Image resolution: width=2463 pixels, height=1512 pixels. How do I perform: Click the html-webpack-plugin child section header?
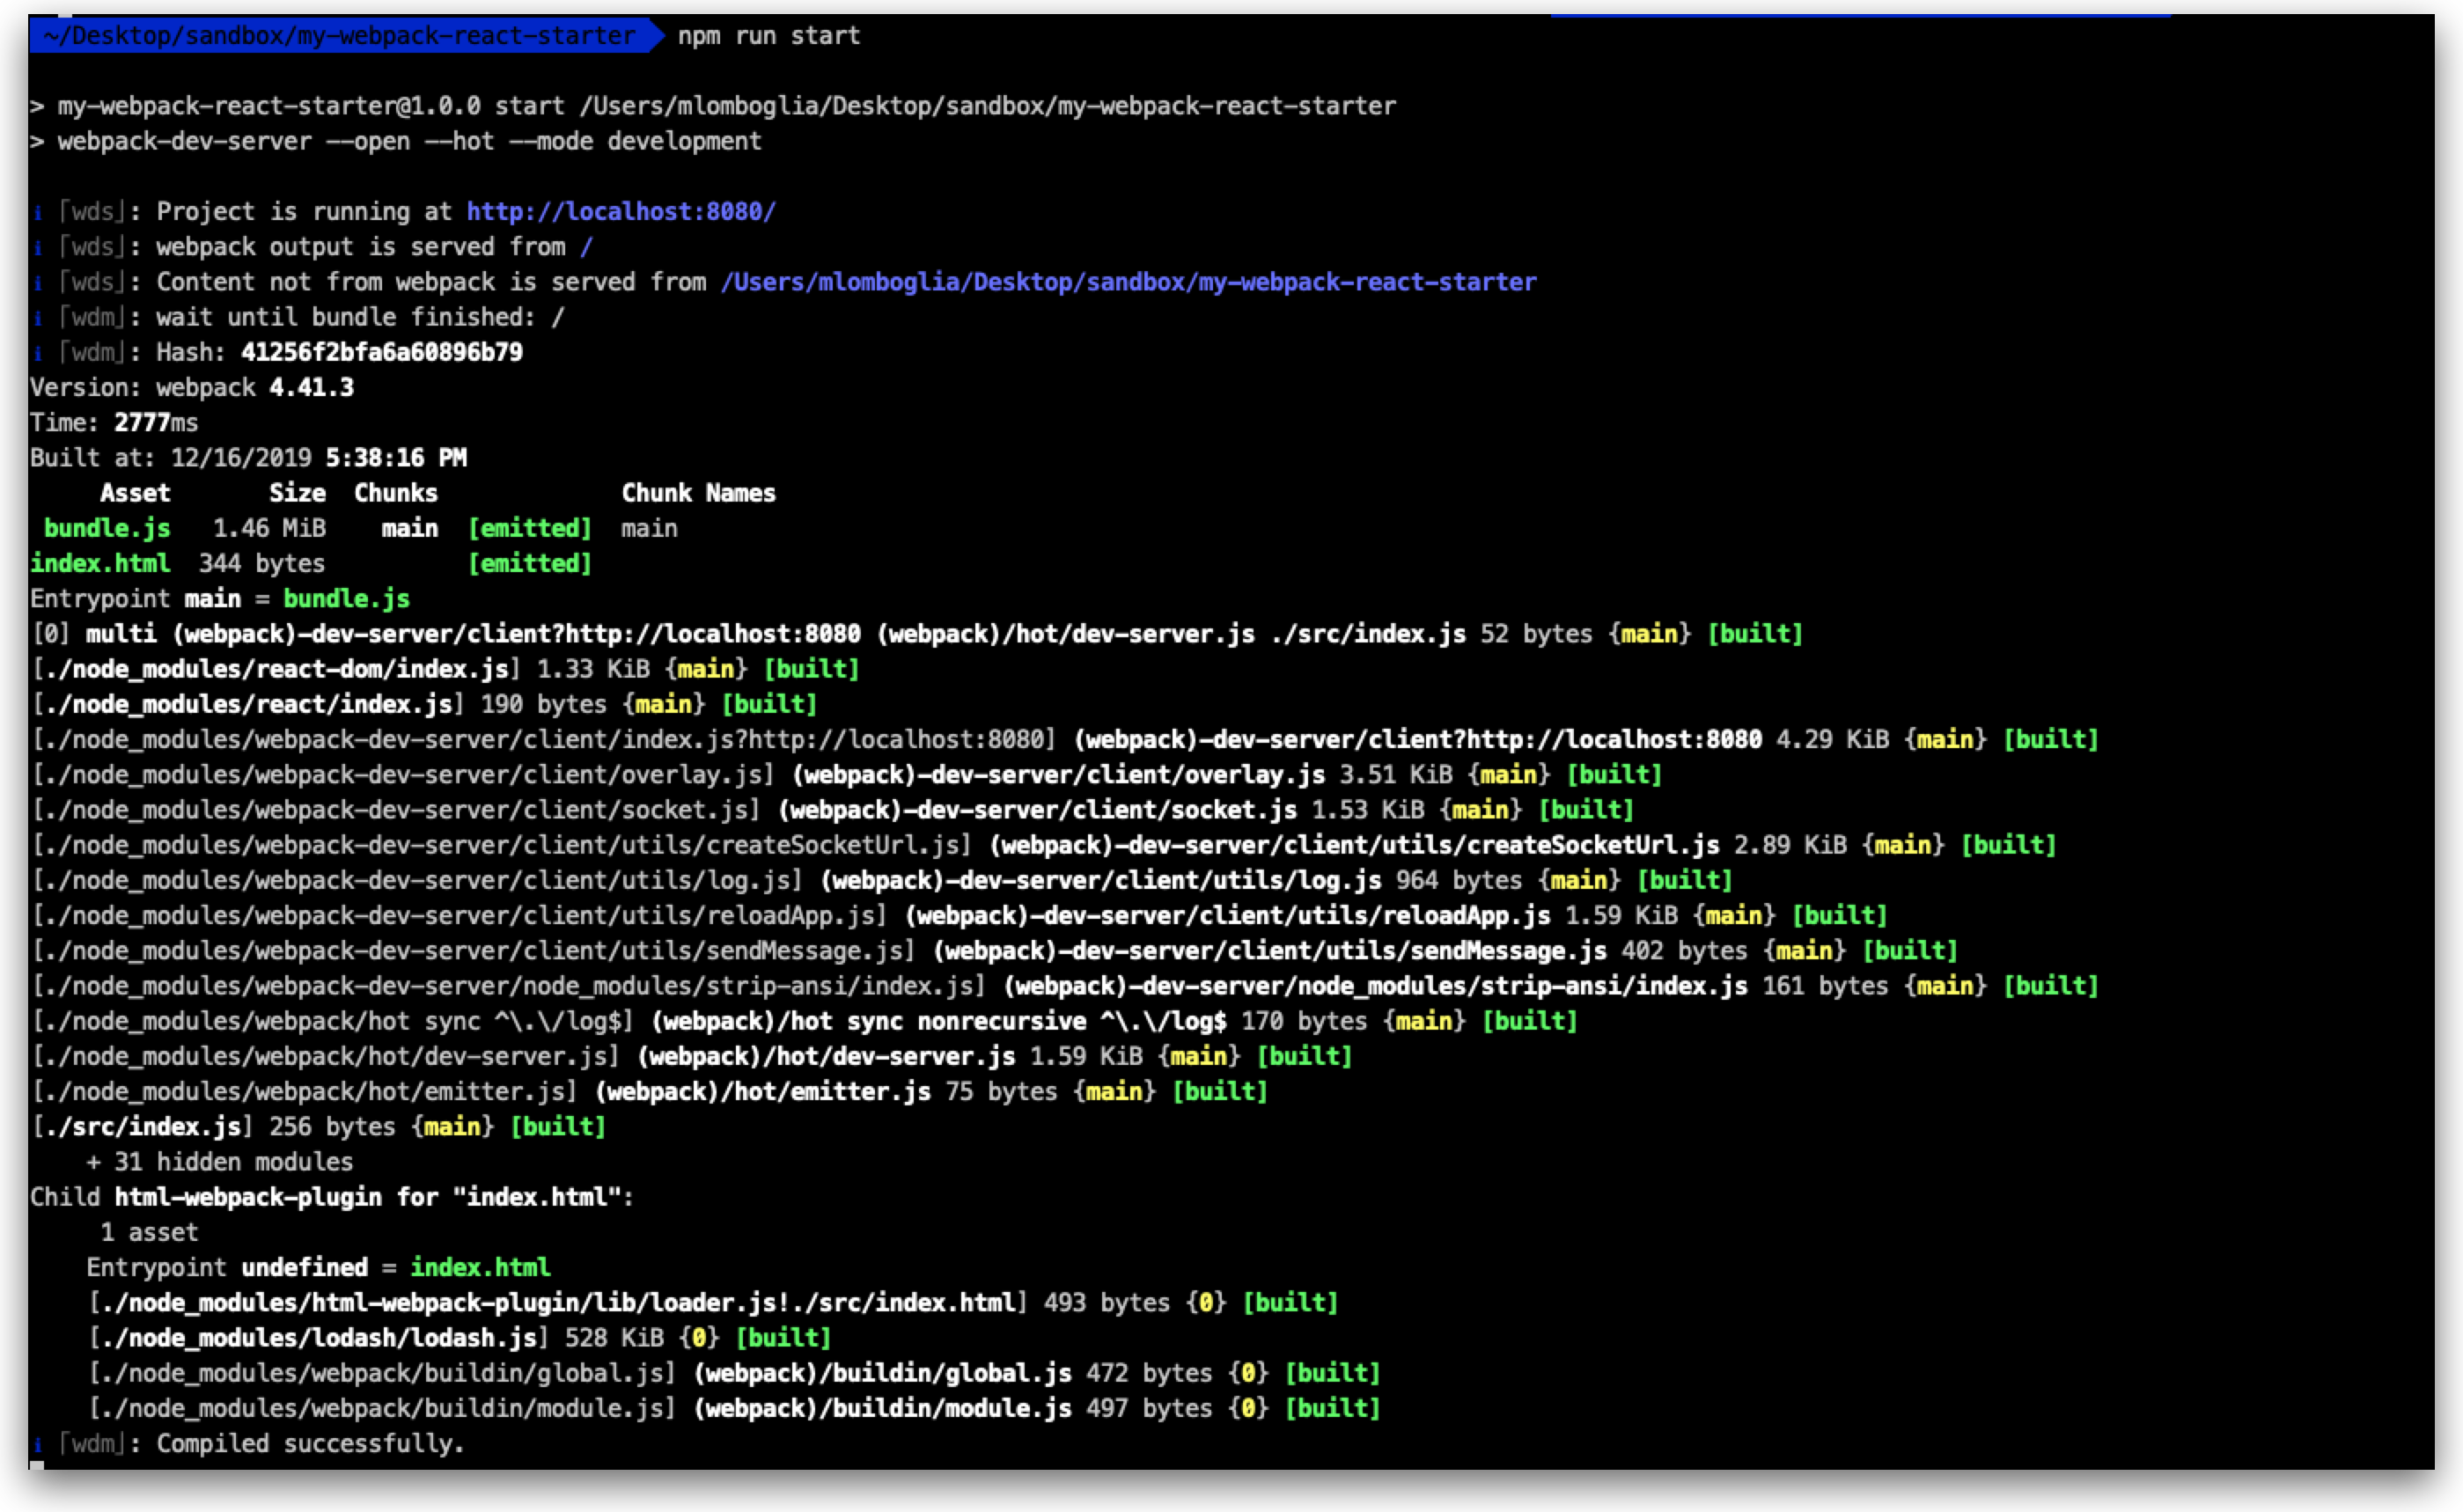(330, 1196)
